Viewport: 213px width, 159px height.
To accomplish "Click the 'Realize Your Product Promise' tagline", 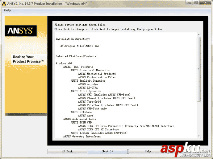I will click(28, 59).
